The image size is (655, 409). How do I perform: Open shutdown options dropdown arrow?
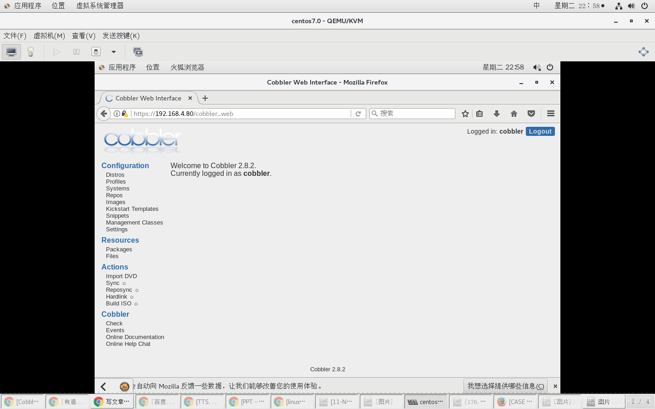pyautogui.click(x=114, y=52)
